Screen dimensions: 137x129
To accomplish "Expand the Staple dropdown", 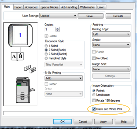I will coord(111,45).
